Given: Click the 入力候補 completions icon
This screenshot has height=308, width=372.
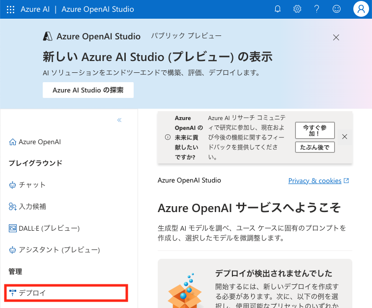Looking at the screenshot, I should (x=13, y=207).
